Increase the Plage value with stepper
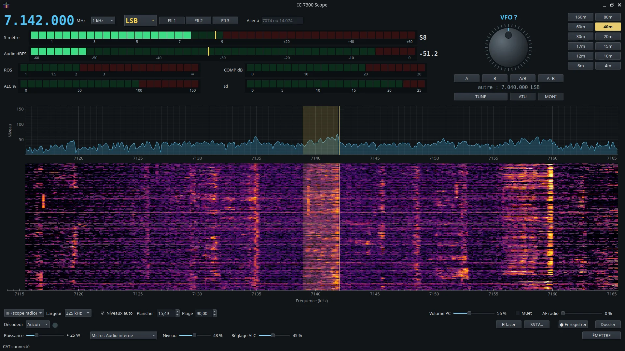 (x=215, y=311)
